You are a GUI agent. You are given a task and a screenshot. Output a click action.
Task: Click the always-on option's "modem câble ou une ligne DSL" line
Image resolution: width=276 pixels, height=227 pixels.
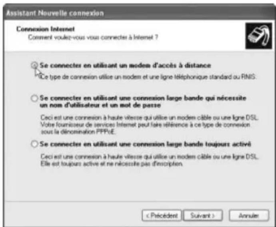150,157
